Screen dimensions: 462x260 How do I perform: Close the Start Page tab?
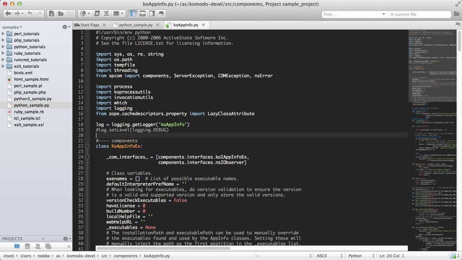pyautogui.click(x=104, y=25)
